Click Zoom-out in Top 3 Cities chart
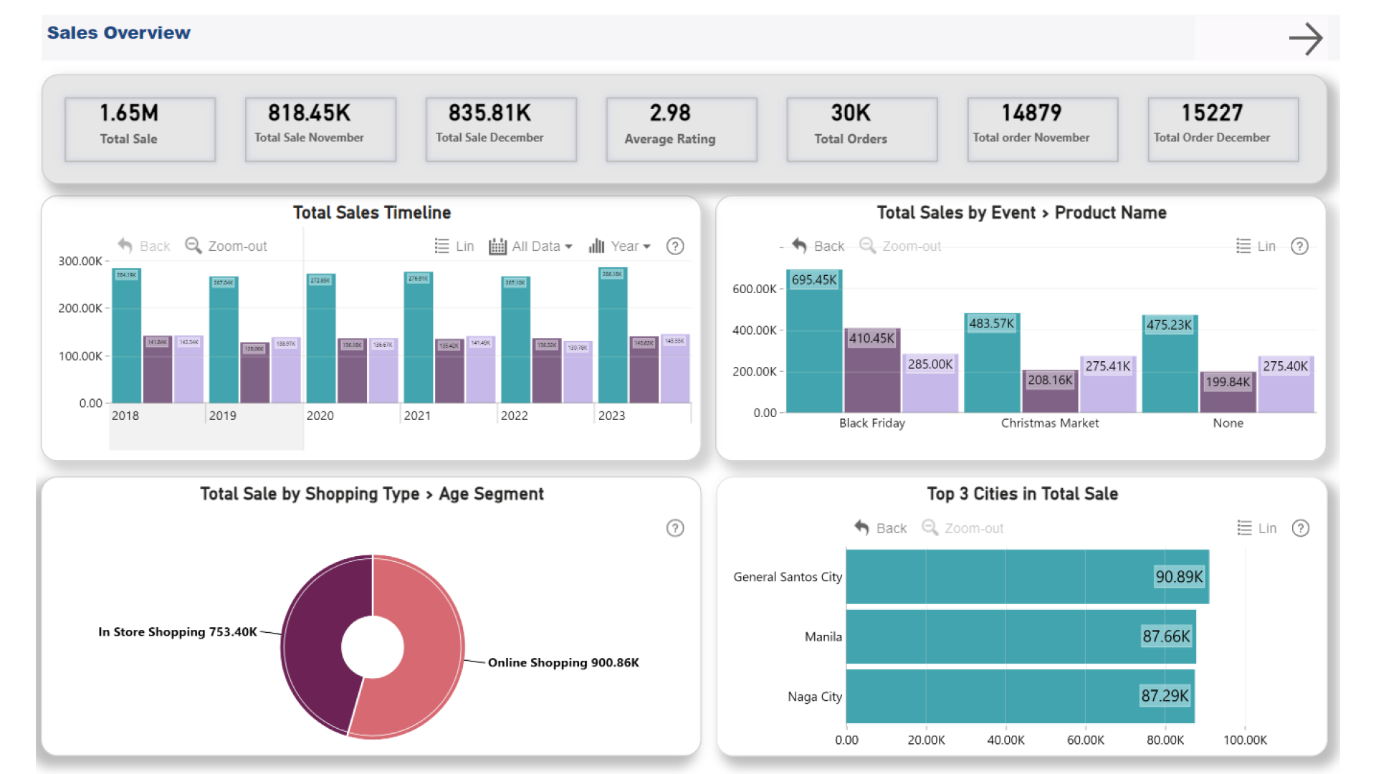This screenshot has width=1376, height=774. click(x=962, y=528)
